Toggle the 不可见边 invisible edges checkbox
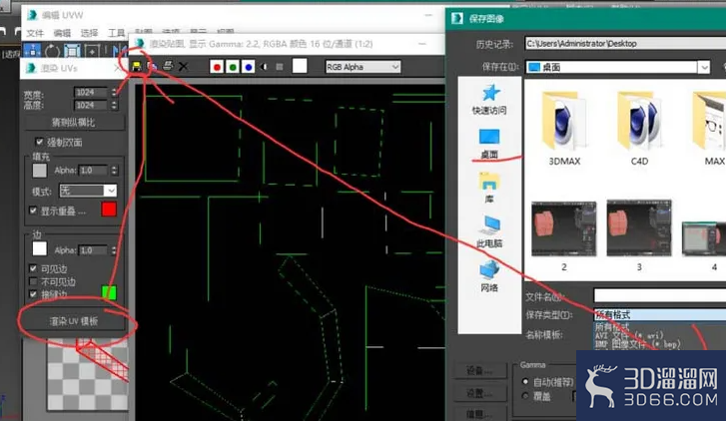The width and height of the screenshot is (726, 421). (33, 281)
